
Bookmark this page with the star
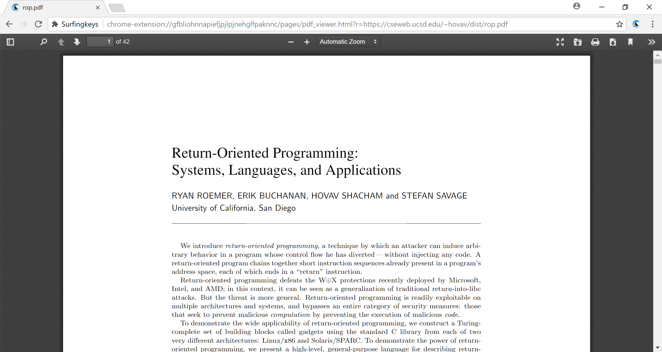point(619,24)
